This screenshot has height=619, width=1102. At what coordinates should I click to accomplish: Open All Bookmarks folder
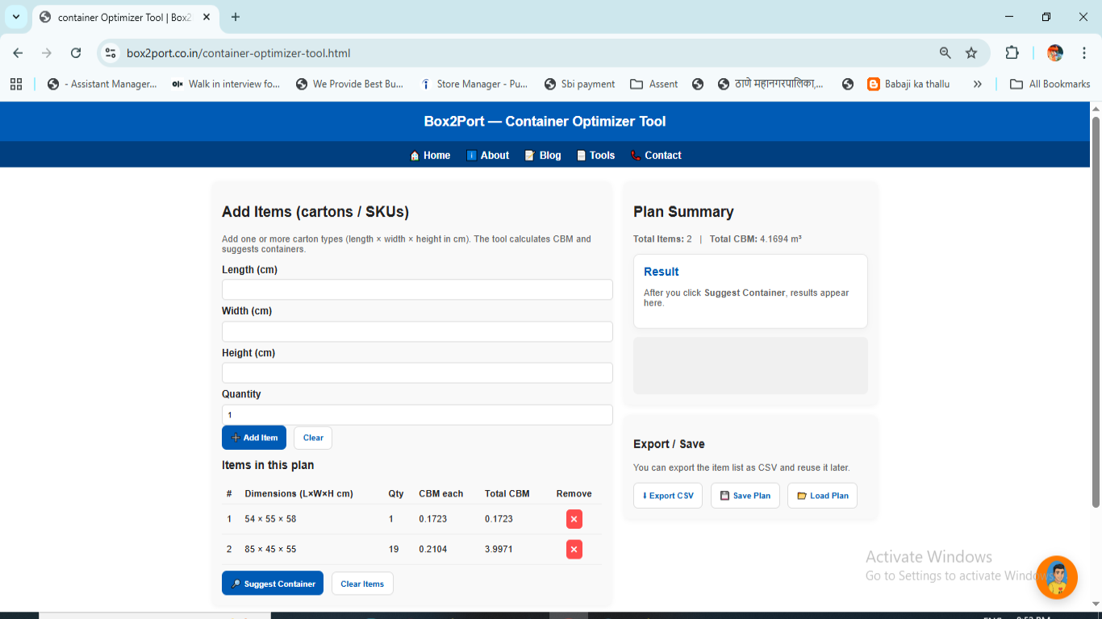[1050, 84]
